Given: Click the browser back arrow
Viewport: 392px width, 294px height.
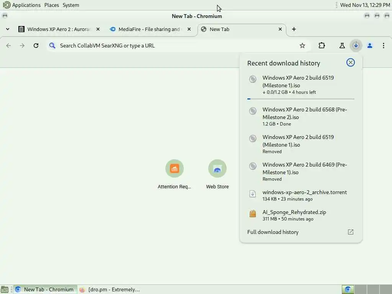Looking at the screenshot, I should (x=8, y=46).
